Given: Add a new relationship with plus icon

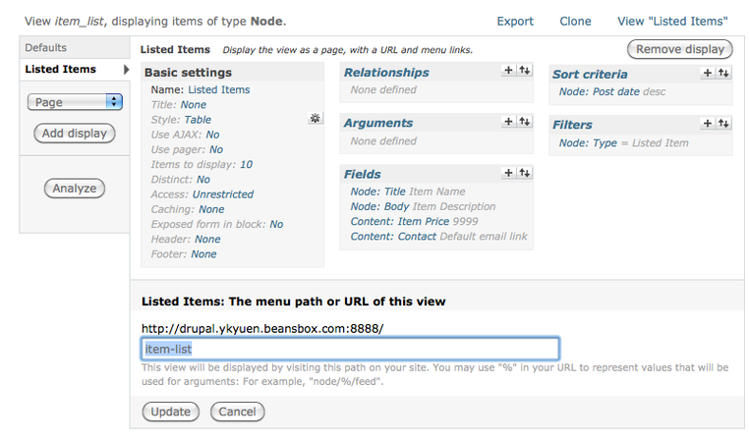Looking at the screenshot, I should (508, 71).
